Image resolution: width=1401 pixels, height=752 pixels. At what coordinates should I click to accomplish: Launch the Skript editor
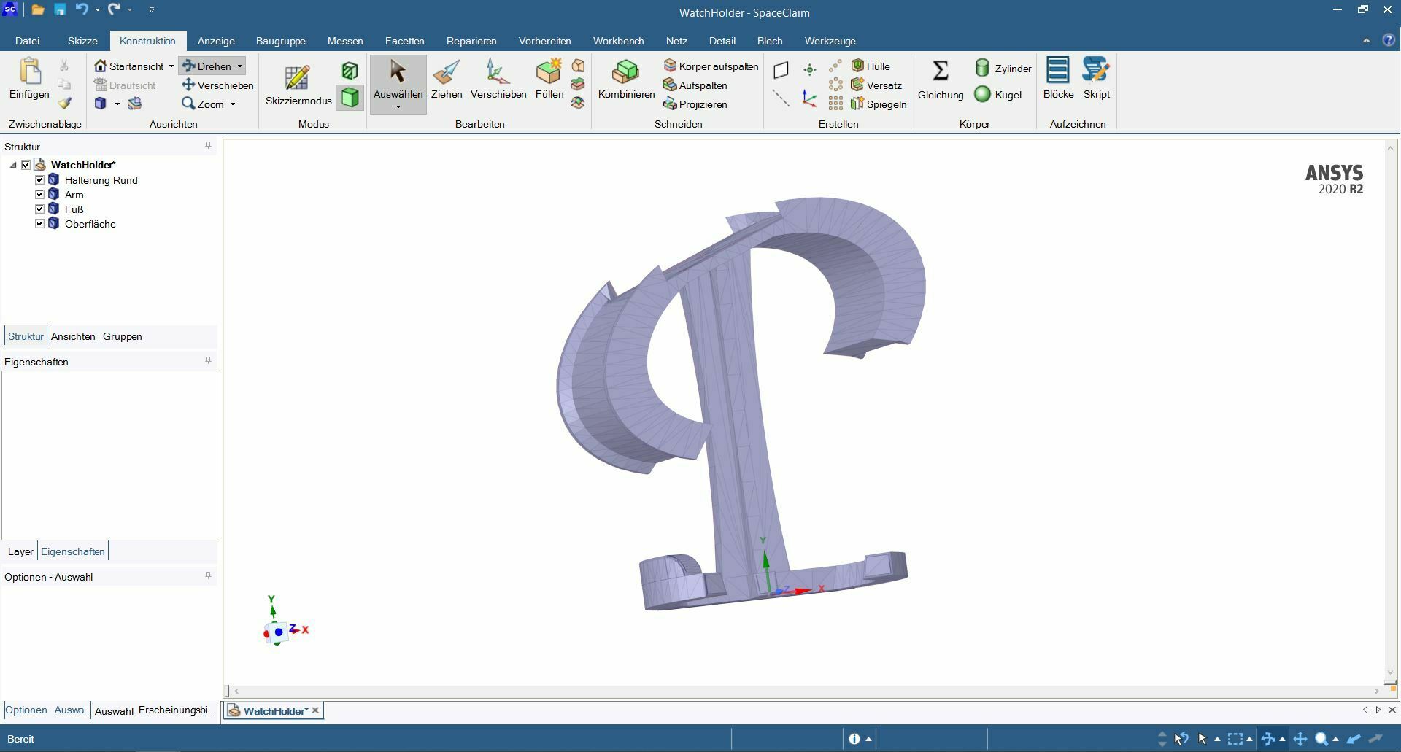pos(1096,79)
